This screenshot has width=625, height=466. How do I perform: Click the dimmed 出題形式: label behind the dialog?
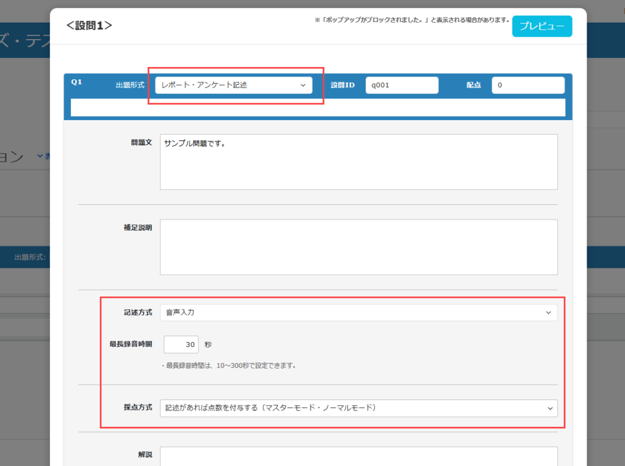30,257
